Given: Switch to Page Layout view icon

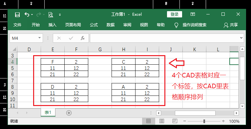Looking at the screenshot, I should [162, 121].
